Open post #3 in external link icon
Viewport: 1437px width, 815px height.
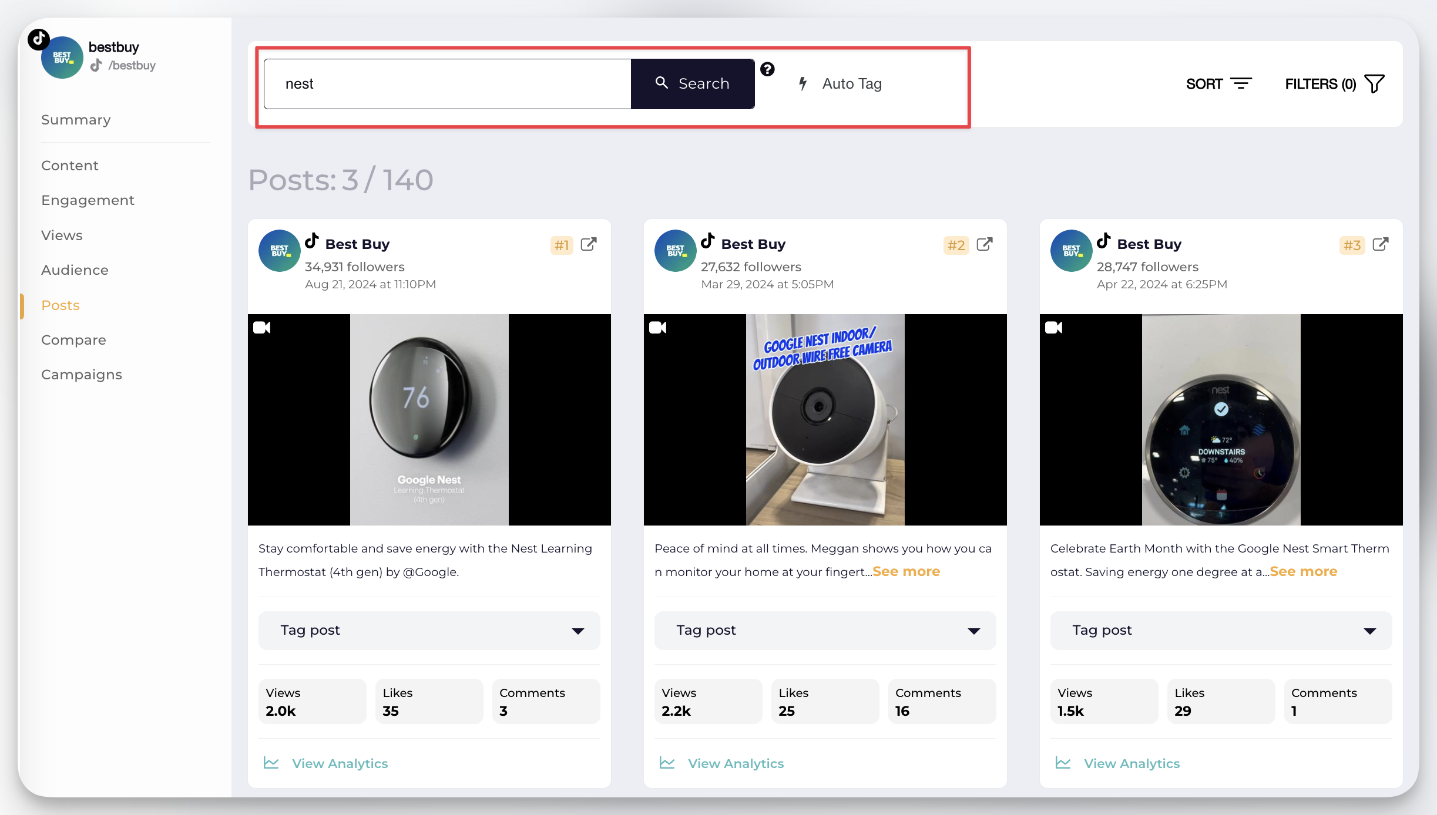pos(1381,244)
